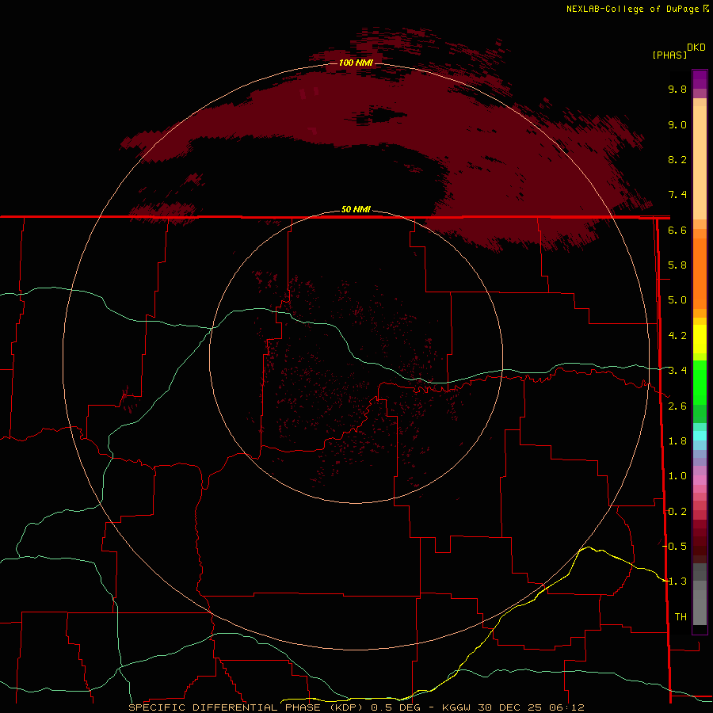The height and width of the screenshot is (713, 713).
Task: Click the -0.5 scale value
Action: [x=674, y=547]
